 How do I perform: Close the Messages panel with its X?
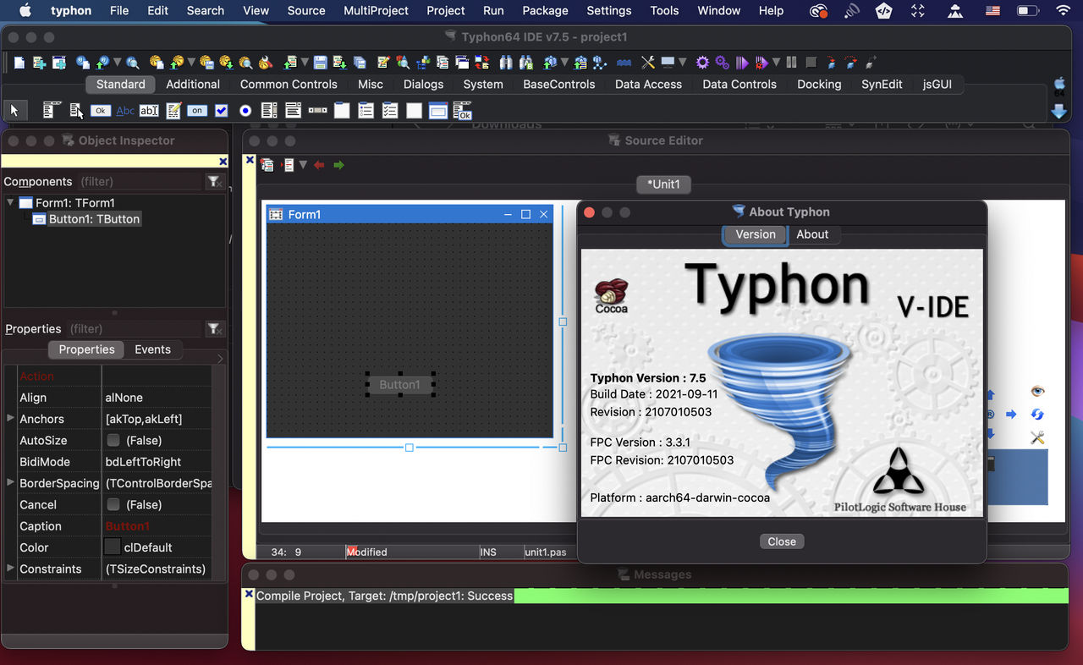[x=249, y=595]
